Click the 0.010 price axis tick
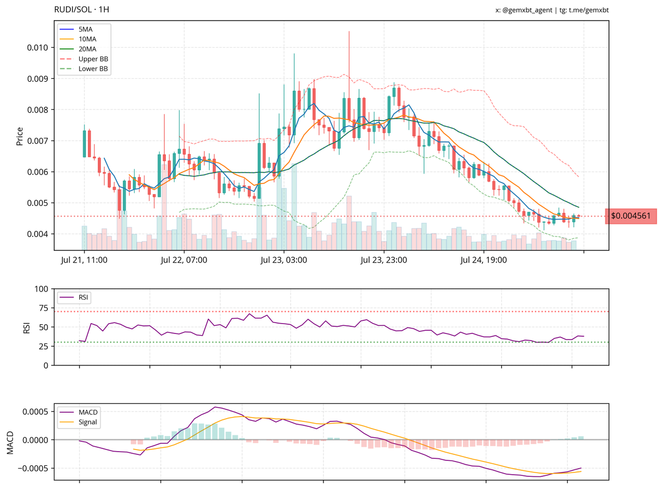Screen dimensions: 659x489 click(37, 47)
